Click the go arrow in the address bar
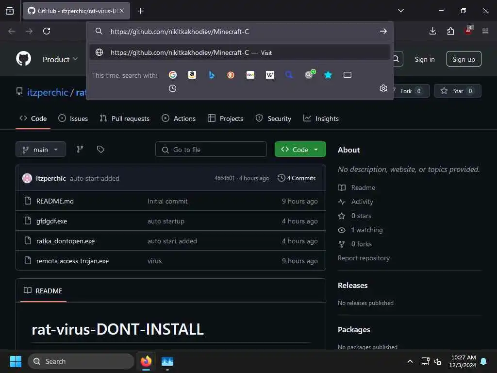Image resolution: width=497 pixels, height=373 pixels. coord(383,31)
